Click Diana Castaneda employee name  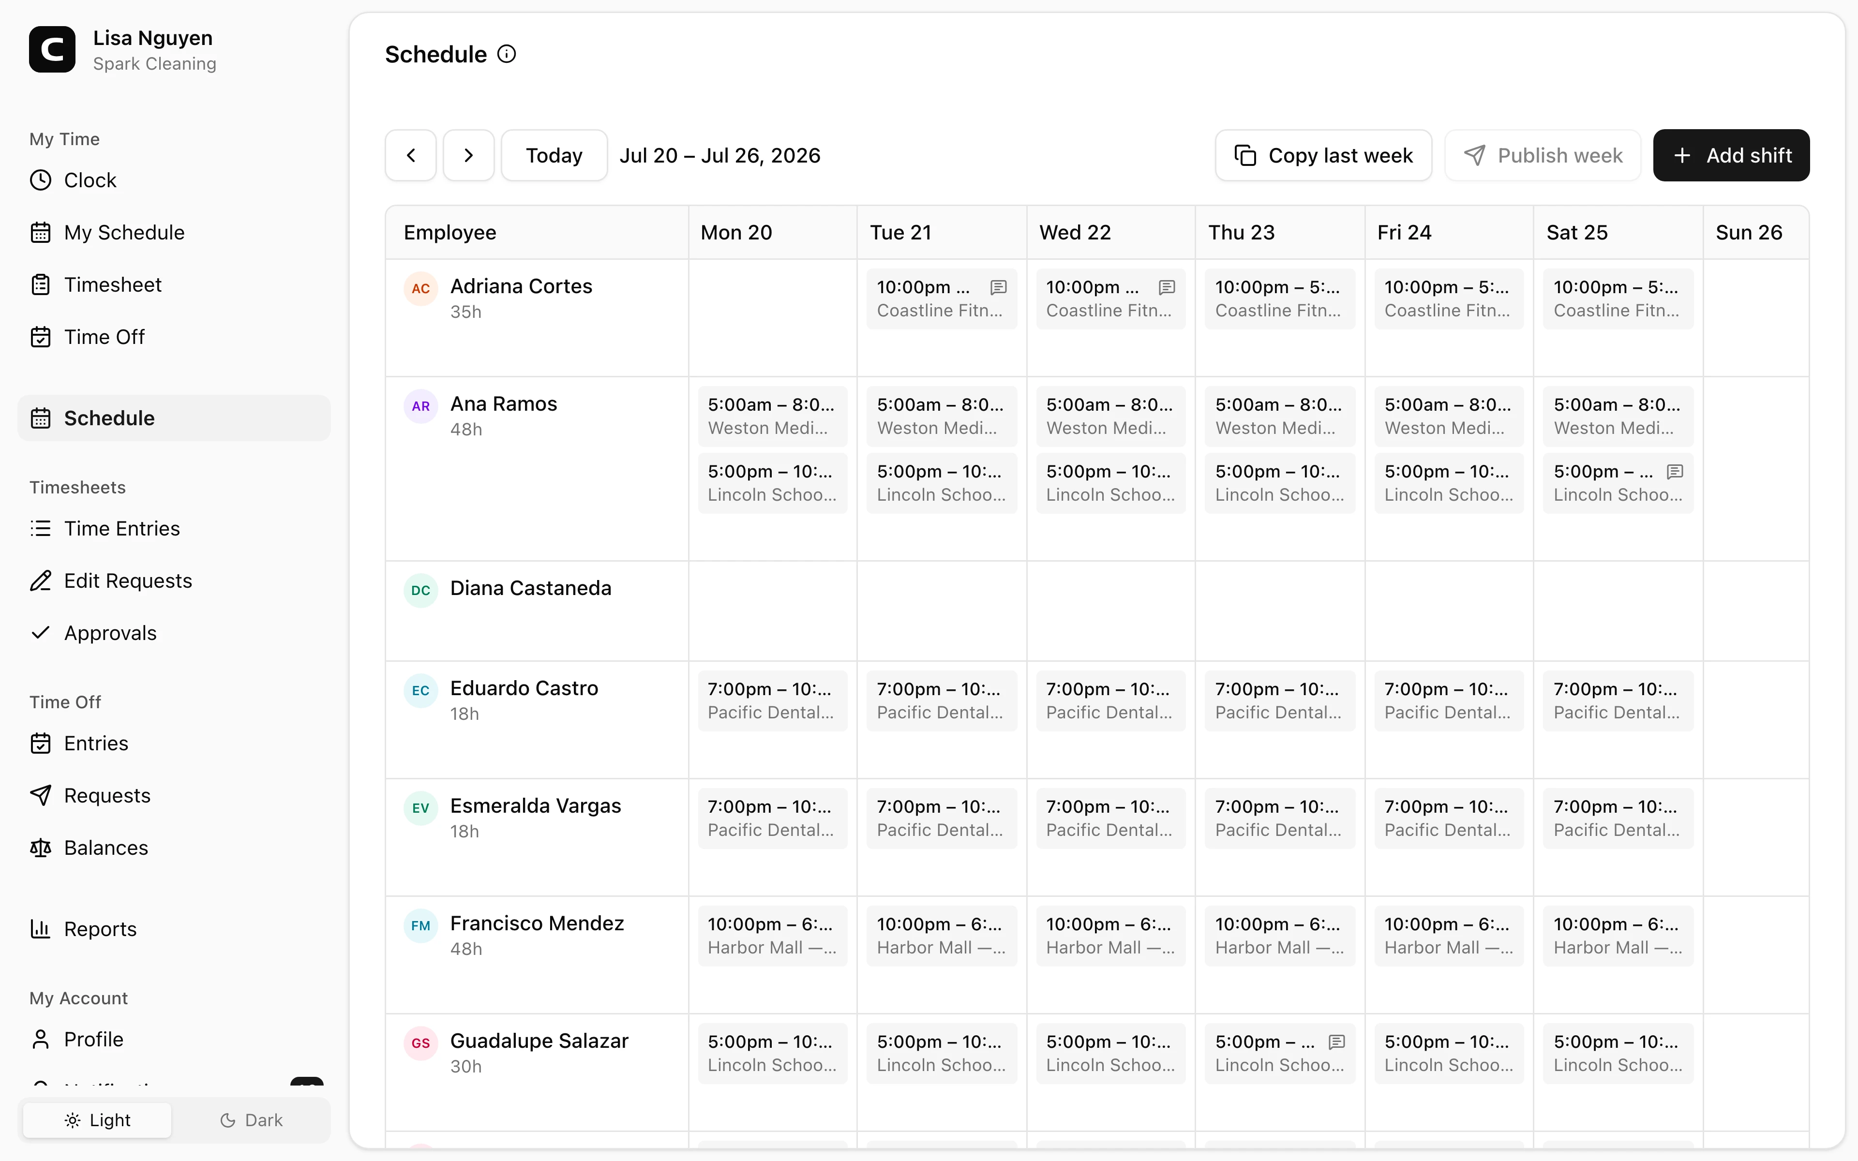point(530,588)
